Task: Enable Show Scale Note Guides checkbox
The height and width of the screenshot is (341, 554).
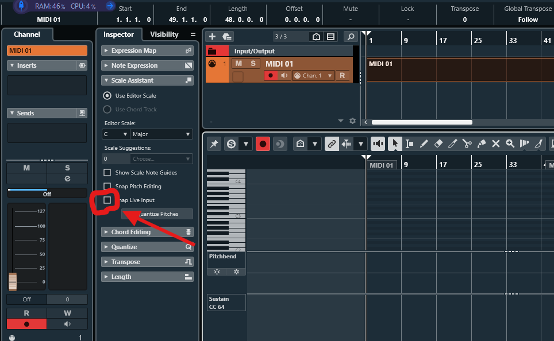Action: click(107, 172)
